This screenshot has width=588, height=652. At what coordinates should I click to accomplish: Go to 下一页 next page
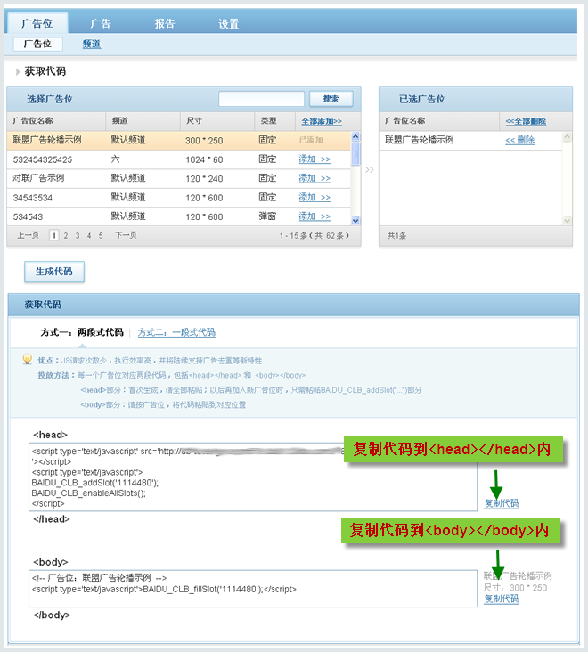(126, 235)
